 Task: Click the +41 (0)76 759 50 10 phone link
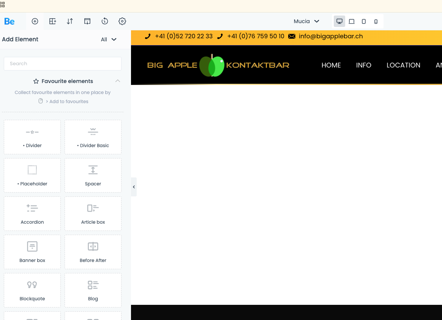pos(256,36)
